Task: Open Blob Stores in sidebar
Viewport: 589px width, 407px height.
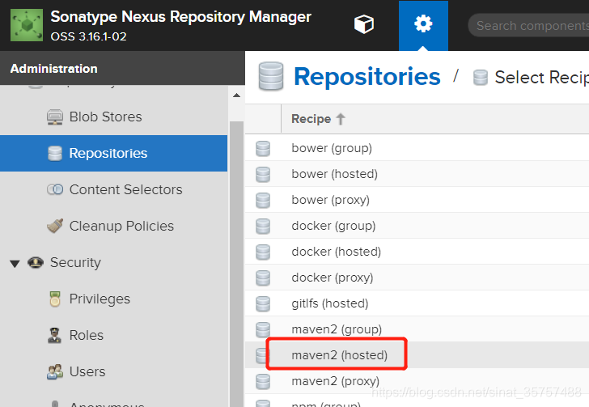Action: (x=105, y=117)
